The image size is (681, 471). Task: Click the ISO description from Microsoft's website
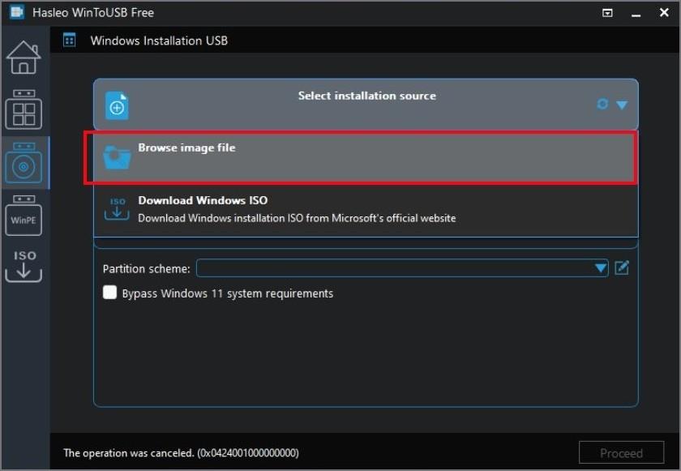tap(297, 218)
